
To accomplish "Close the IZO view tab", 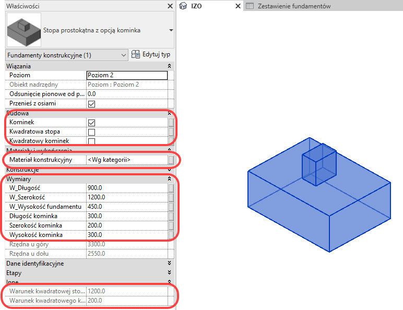I will click(x=238, y=6).
